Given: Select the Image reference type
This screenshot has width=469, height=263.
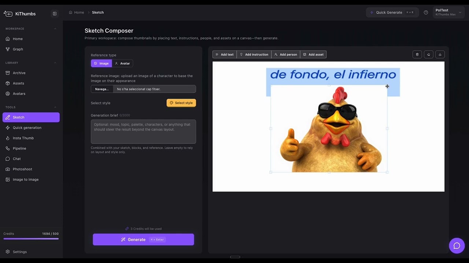Looking at the screenshot, I should point(101,63).
